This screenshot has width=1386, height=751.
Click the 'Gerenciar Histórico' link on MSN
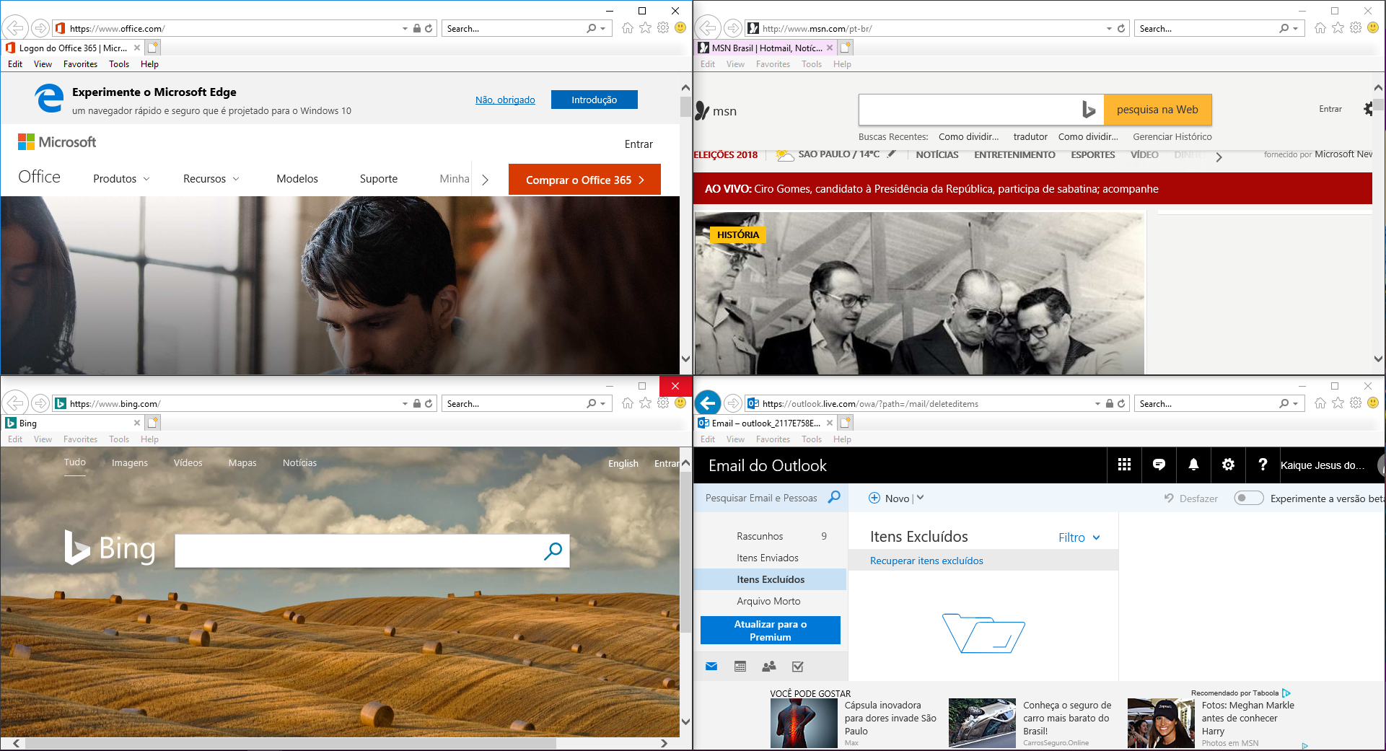tap(1172, 137)
